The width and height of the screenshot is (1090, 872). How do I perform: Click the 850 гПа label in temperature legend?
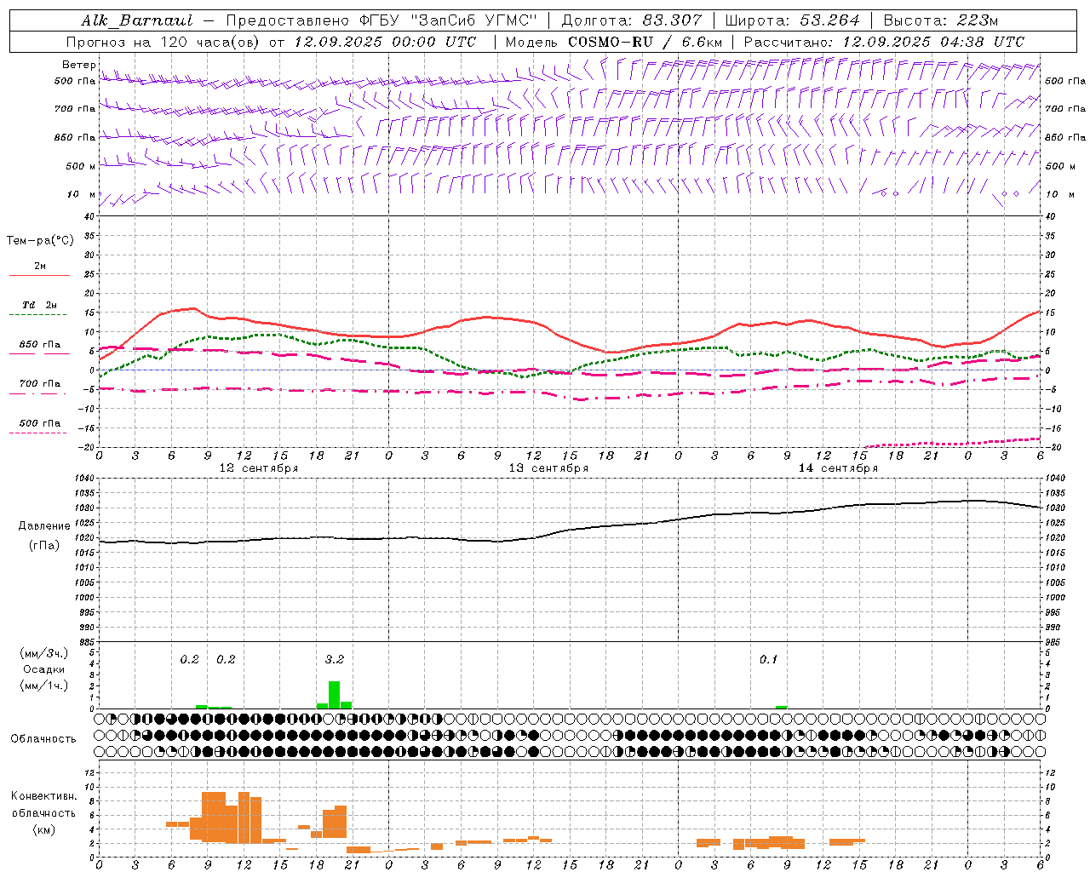(x=40, y=345)
